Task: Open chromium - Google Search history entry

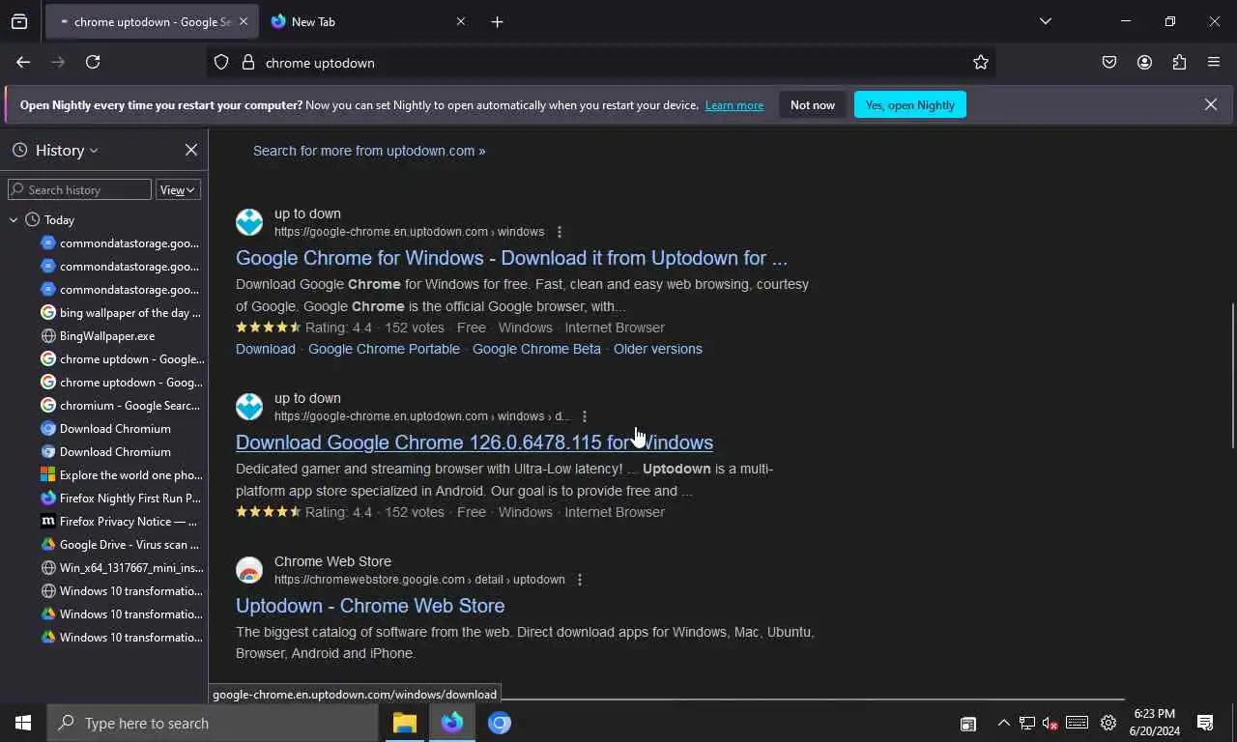Action: [x=121, y=405]
